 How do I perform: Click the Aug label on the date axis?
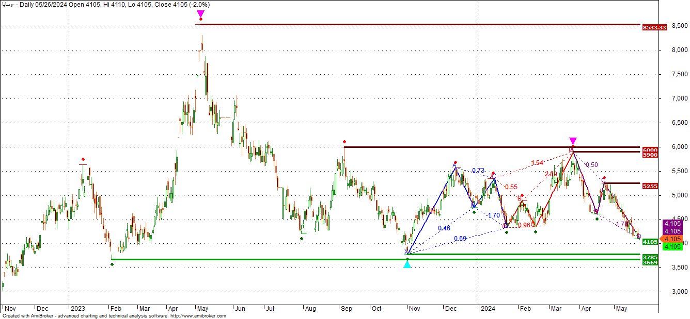(310, 309)
